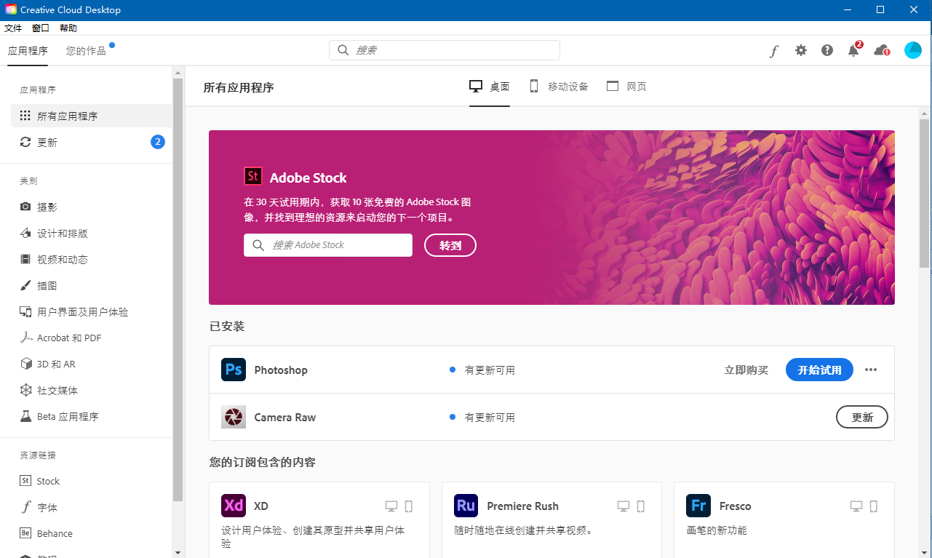Select 摄影 category in the sidebar
Image resolution: width=932 pixels, height=558 pixels.
pos(47,207)
